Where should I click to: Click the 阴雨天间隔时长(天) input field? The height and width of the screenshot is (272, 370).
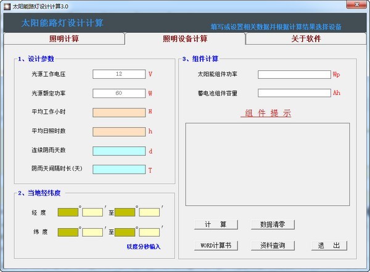click(119, 169)
